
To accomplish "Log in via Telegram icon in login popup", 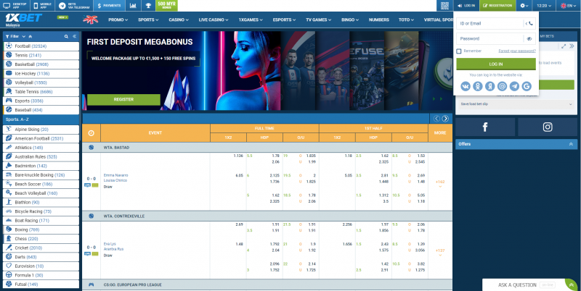I will (x=514, y=86).
